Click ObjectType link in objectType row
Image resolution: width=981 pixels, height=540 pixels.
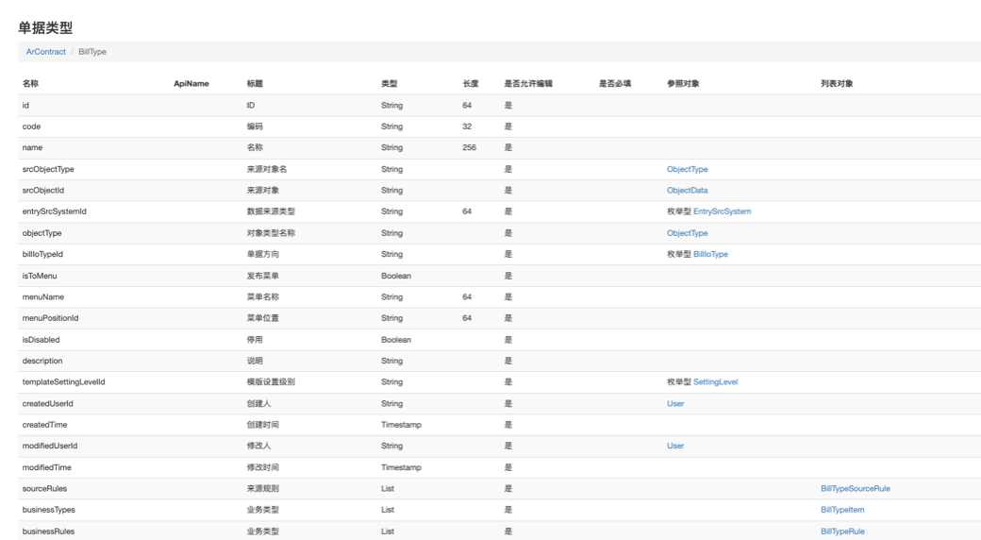(687, 233)
